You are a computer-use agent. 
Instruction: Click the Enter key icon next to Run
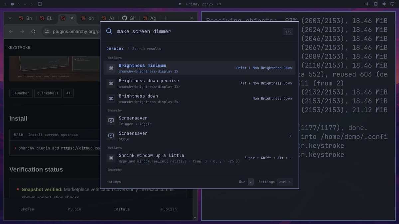pyautogui.click(x=251, y=182)
